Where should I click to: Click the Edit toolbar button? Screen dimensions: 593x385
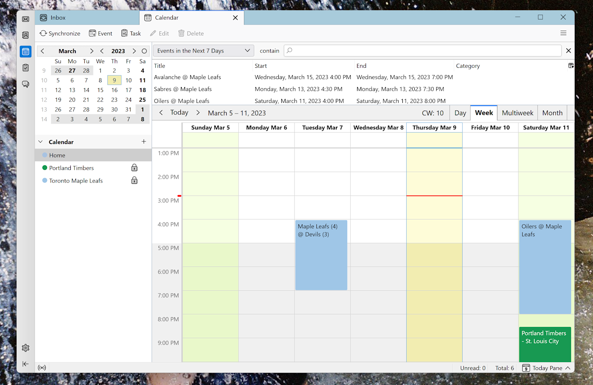tap(159, 33)
